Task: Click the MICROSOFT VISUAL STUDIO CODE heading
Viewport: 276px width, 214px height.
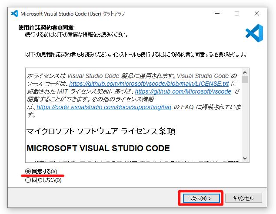Action: tap(98, 148)
